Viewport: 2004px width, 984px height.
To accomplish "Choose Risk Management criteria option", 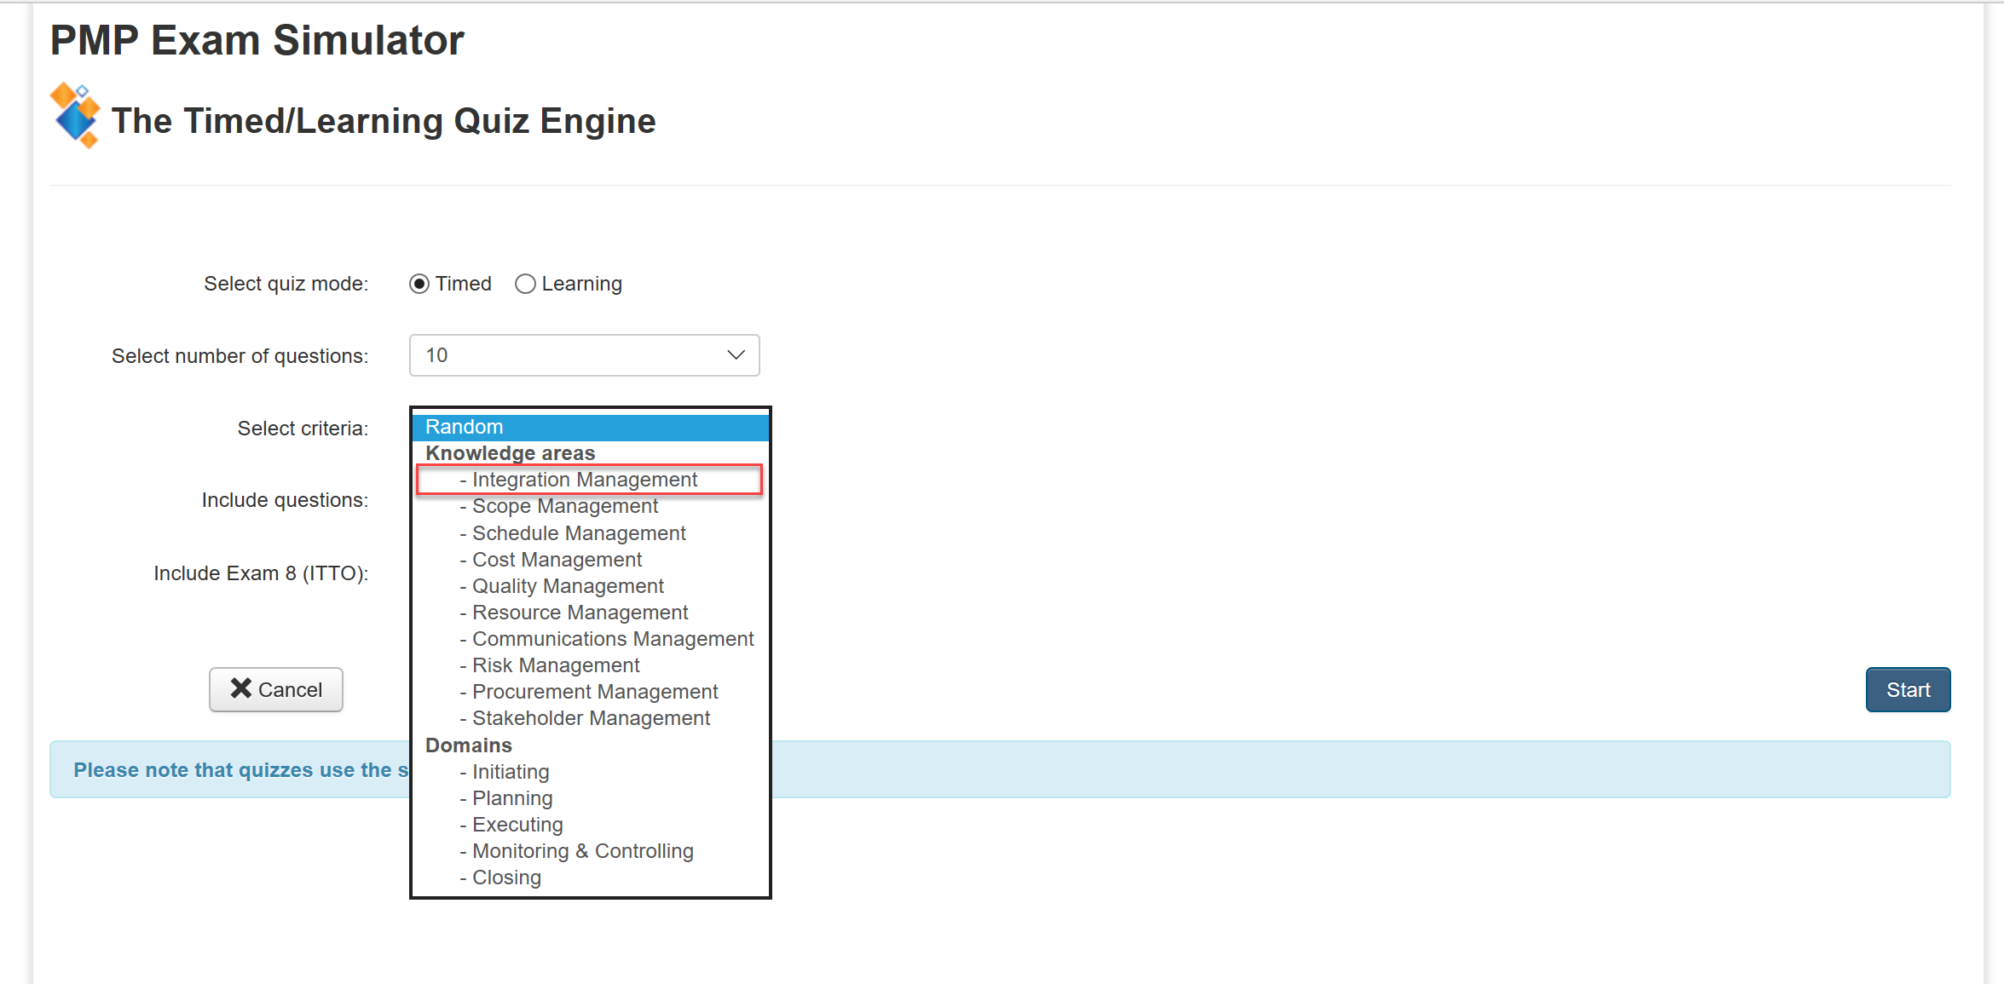I will tap(591, 665).
